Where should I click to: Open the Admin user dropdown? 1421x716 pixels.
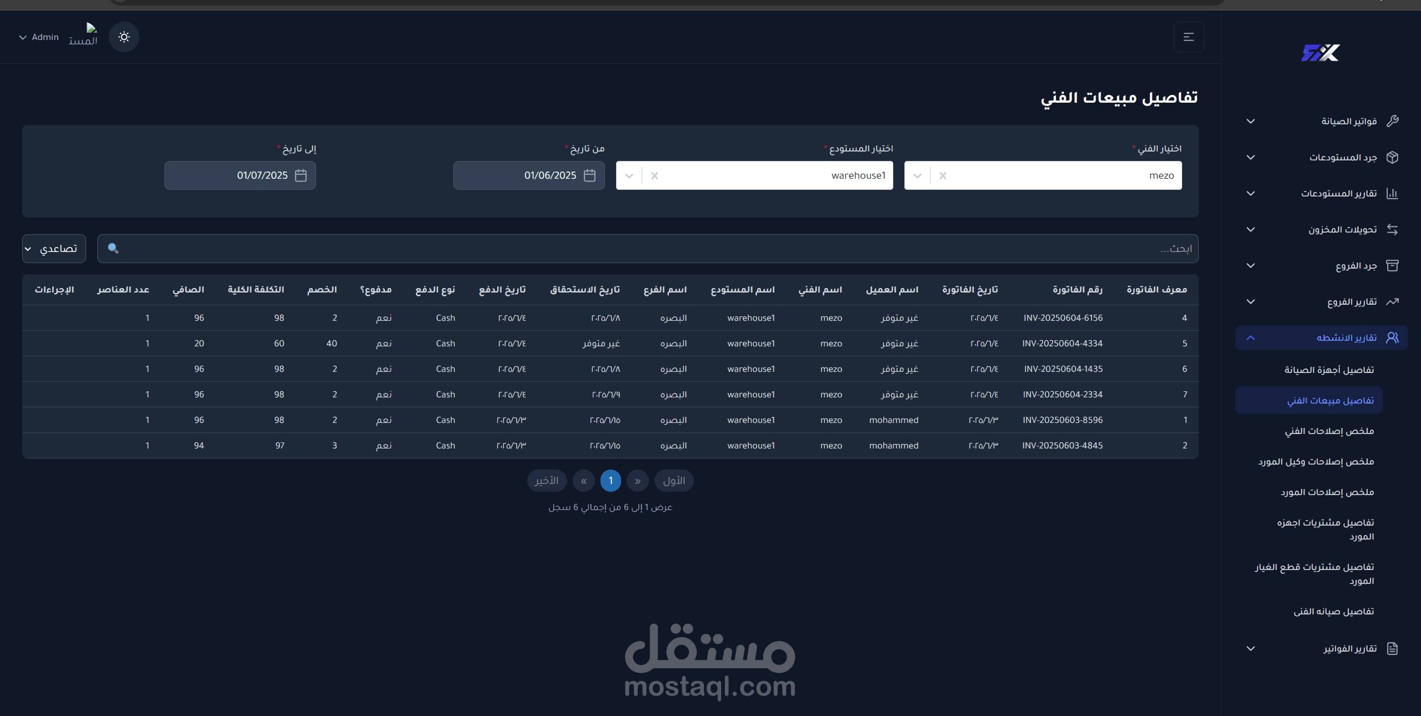coord(39,37)
